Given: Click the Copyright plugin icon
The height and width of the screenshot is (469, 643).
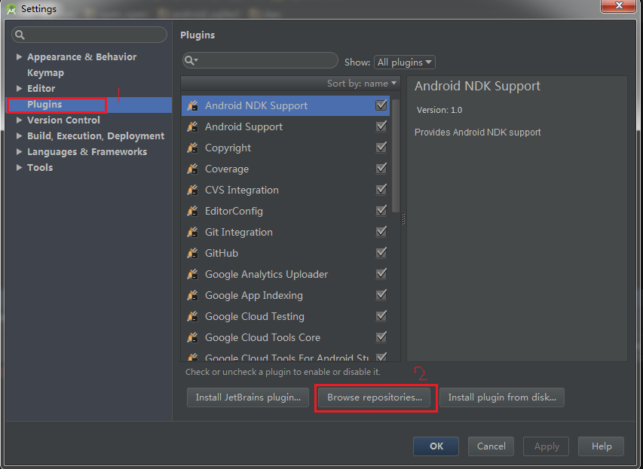Looking at the screenshot, I should 192,148.
